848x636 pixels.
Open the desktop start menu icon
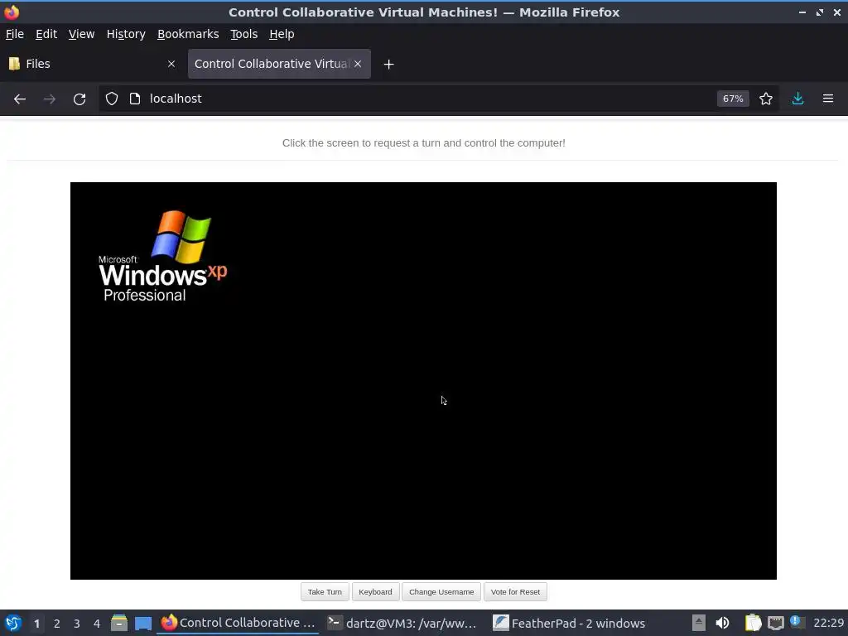coord(13,623)
